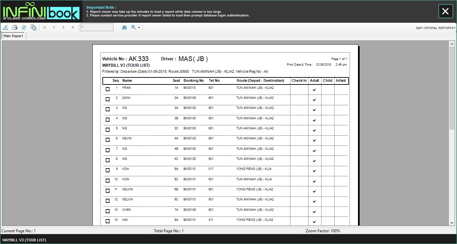The height and width of the screenshot is (244, 457).
Task: Click WAYBILL V3 (TOUR LIST) in bottom bar
Action: (24, 240)
